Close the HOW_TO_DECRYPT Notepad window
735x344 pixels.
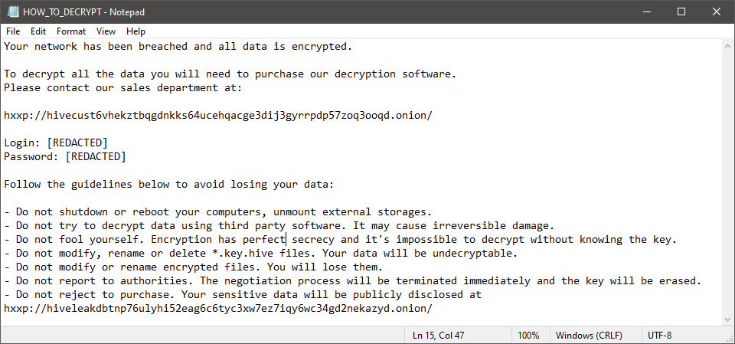[x=717, y=11]
